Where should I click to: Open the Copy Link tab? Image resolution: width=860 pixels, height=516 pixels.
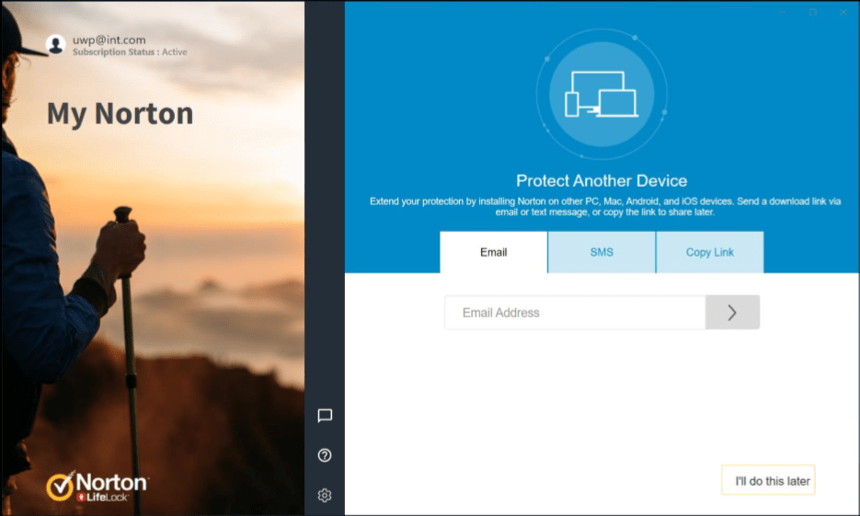click(x=709, y=252)
